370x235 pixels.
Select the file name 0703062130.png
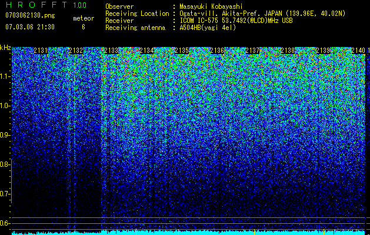click(30, 15)
